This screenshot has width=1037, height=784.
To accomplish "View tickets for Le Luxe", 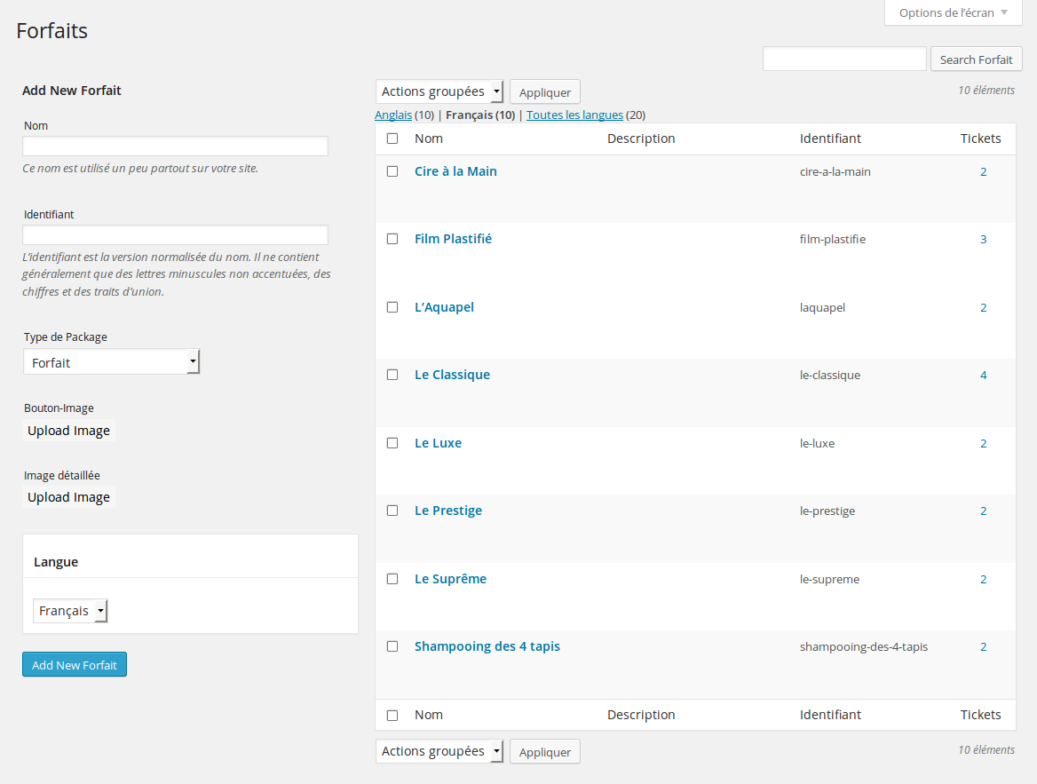I will (983, 443).
